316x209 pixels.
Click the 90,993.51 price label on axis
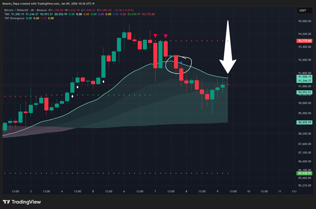[x=304, y=93]
